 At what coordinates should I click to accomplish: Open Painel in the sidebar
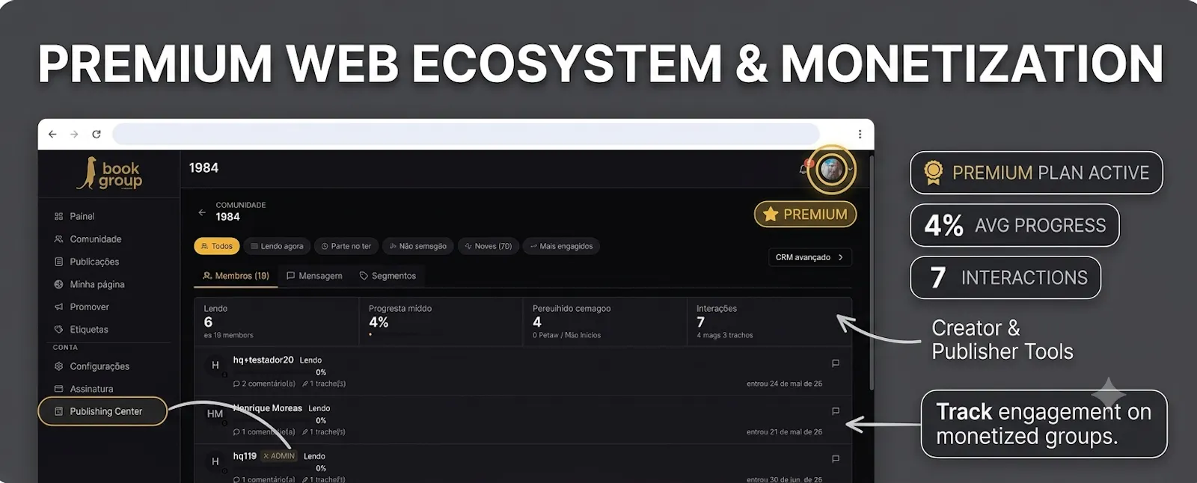pyautogui.click(x=82, y=216)
